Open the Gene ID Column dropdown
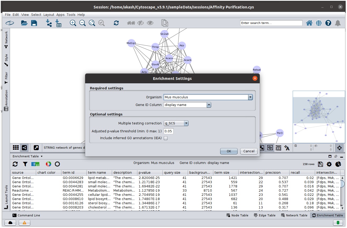Image resolution: width=347 pixels, height=228 pixels. coord(209,105)
